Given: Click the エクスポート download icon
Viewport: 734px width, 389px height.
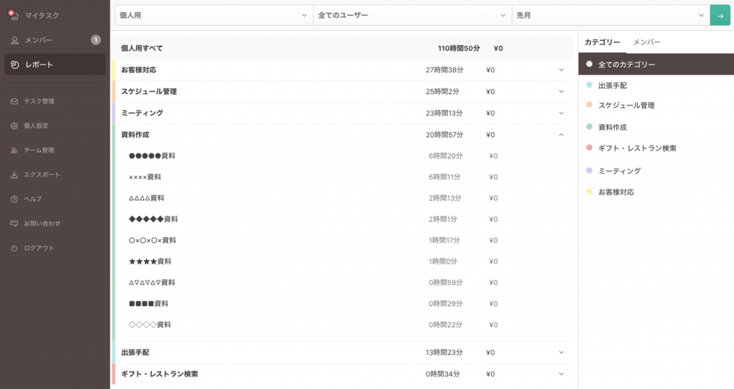Looking at the screenshot, I should point(14,175).
